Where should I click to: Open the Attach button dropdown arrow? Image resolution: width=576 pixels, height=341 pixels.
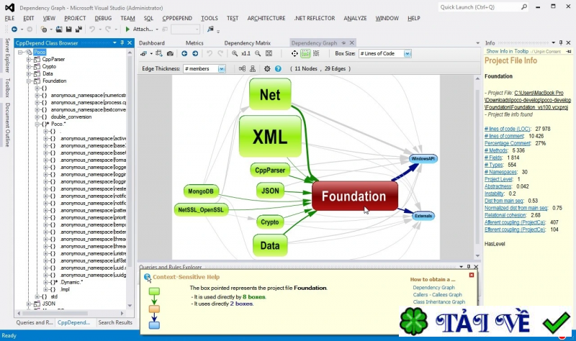[157, 29]
